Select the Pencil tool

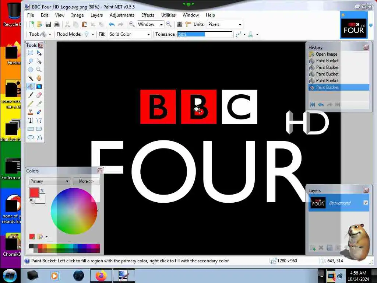click(x=31, y=104)
